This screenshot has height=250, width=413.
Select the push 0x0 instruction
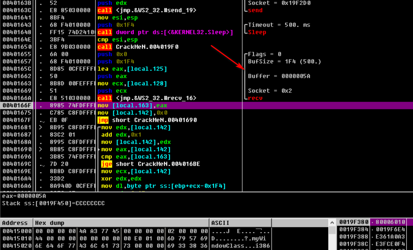click(x=112, y=54)
